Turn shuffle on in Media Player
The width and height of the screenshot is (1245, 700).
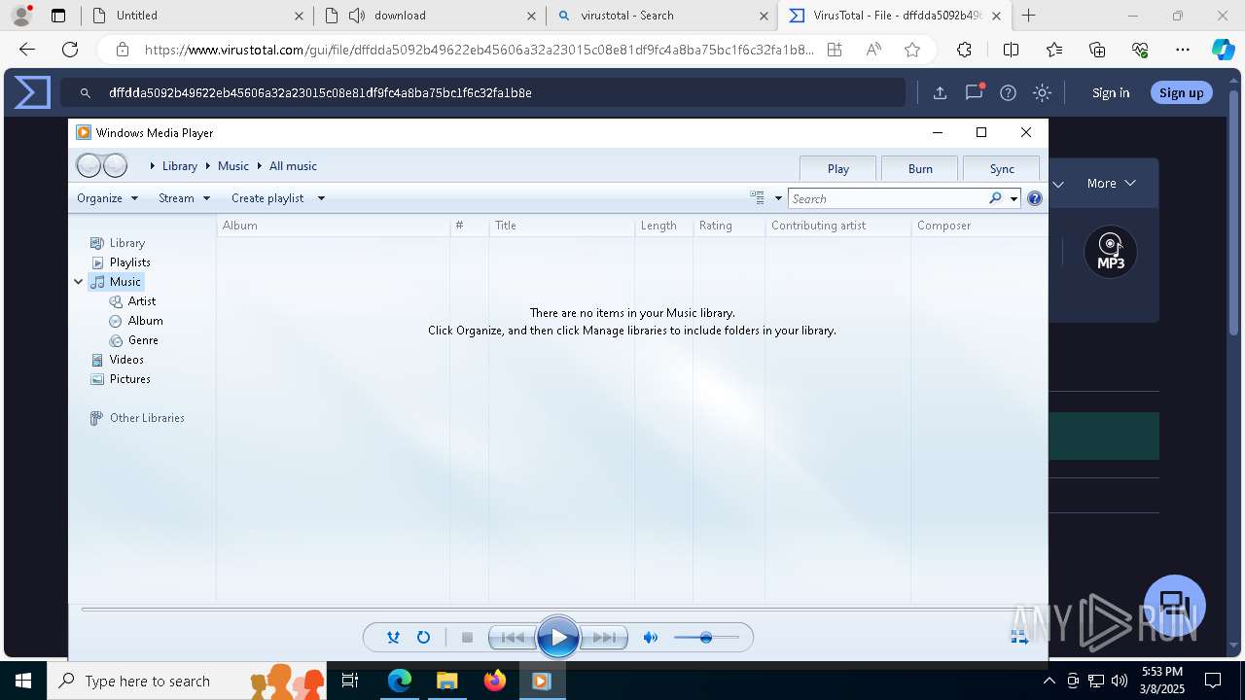[x=393, y=638]
